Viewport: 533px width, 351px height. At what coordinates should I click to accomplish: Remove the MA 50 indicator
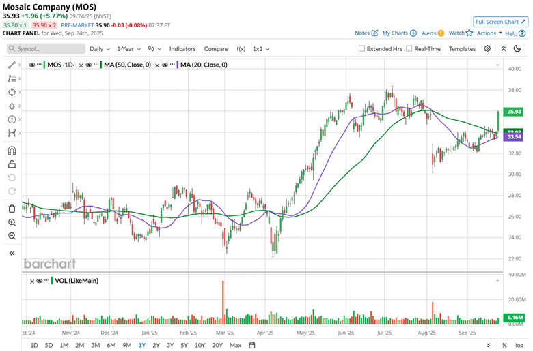click(x=81, y=65)
